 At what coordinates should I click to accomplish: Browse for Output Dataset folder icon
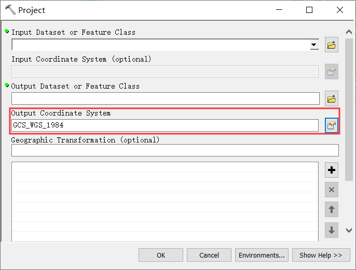[332, 98]
